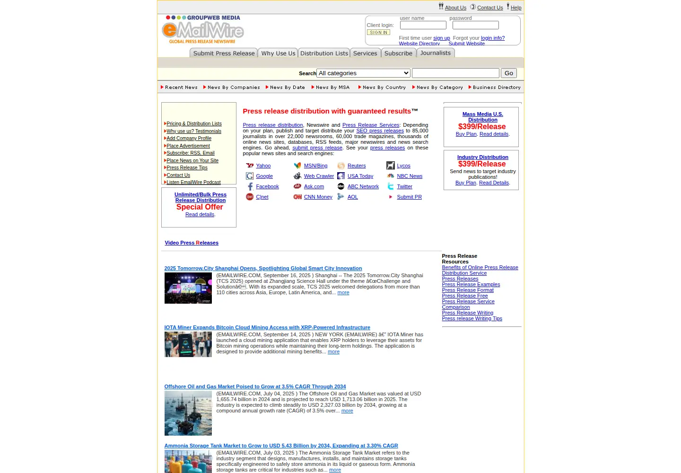Viewport: 681px width, 473px height.
Task: Click the Twitter bird icon
Action: tap(391, 186)
